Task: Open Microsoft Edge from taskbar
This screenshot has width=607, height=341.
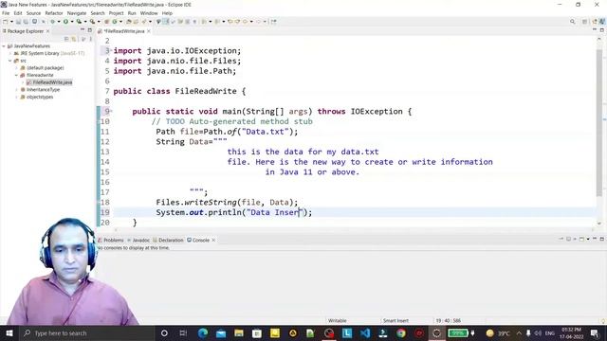Action: 203,332
